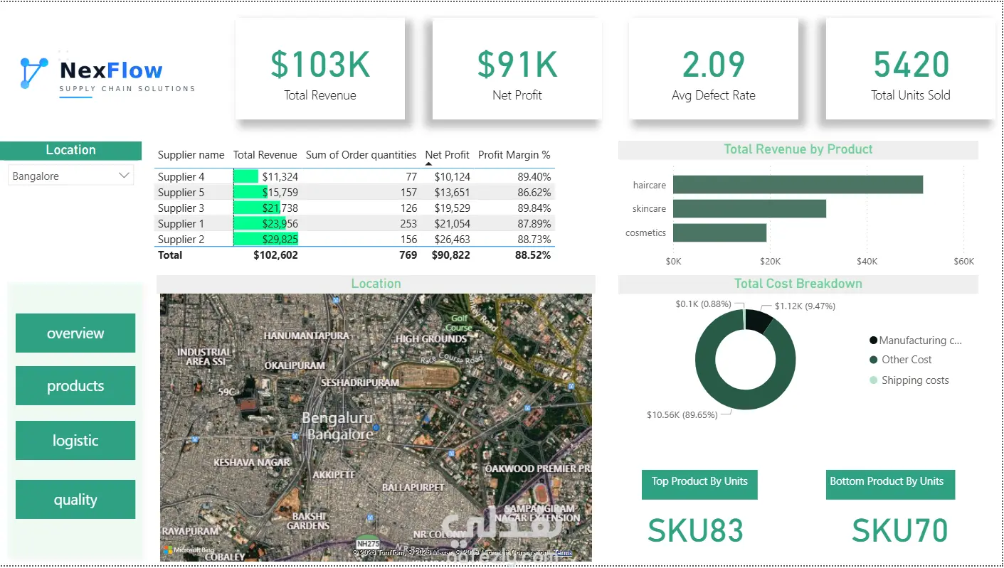This screenshot has width=1004, height=568.
Task: Select the Supplier 3 row
Action: [354, 208]
